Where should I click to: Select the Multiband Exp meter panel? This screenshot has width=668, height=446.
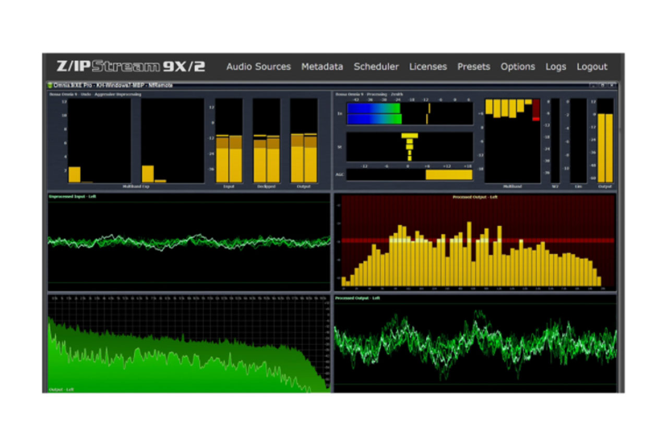pos(136,141)
